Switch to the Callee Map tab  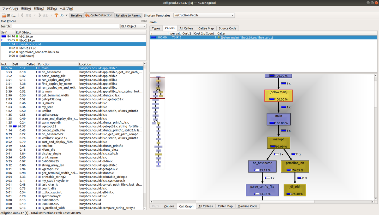[x=206, y=28]
